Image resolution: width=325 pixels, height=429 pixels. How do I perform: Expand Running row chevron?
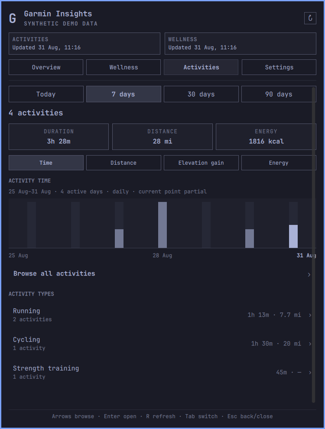(310, 315)
